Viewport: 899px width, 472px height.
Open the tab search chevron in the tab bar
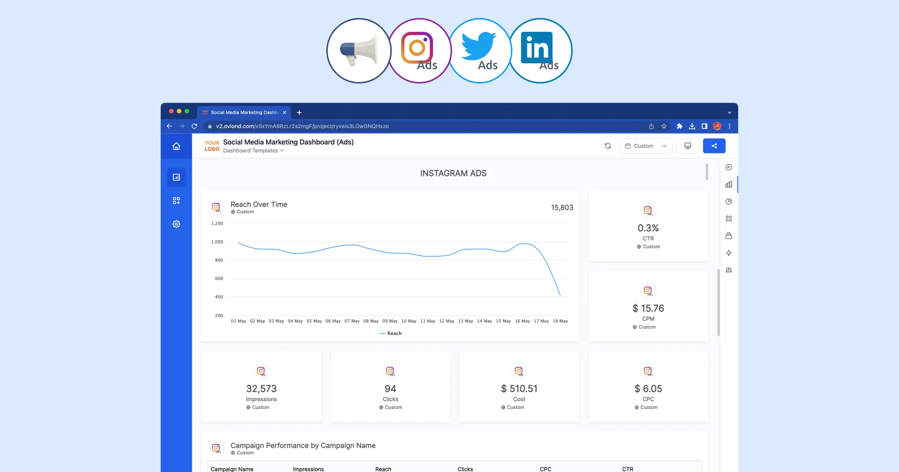(x=729, y=112)
